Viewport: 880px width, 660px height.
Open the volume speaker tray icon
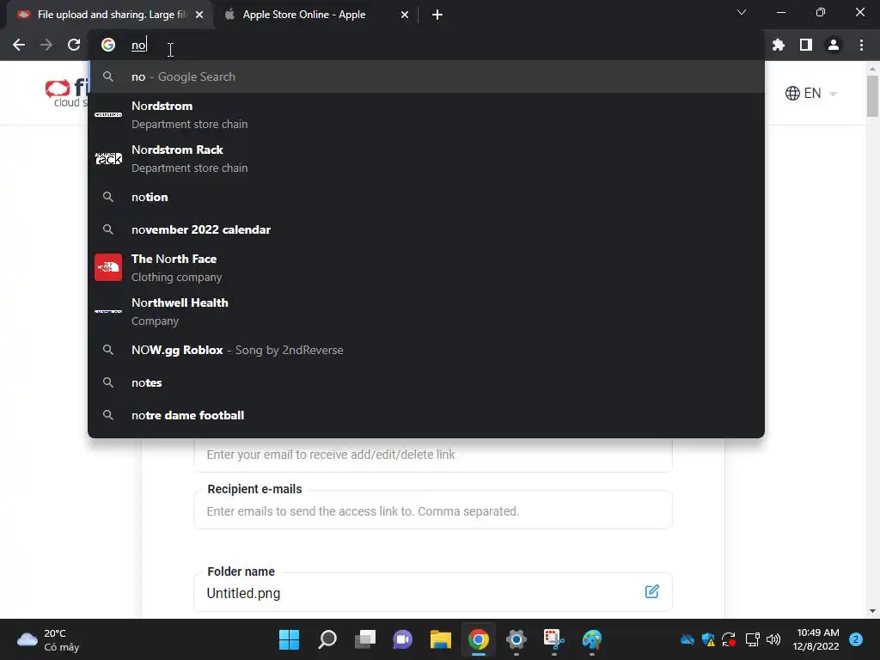tap(773, 639)
